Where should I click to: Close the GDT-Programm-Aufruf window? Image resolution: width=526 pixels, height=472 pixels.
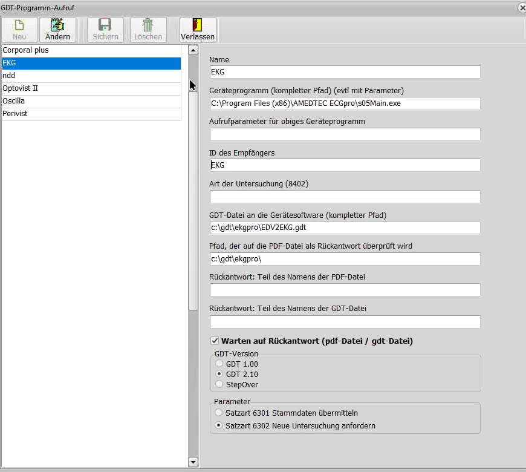coord(522,8)
